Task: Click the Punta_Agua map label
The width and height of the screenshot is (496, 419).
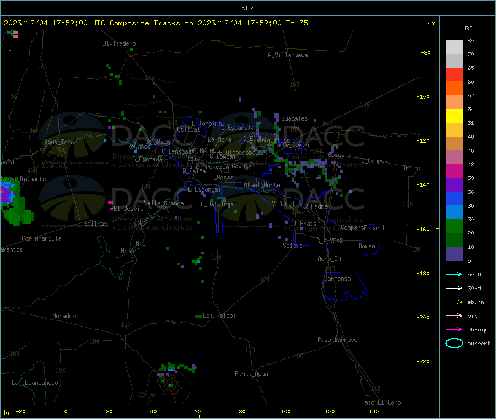Action: pos(251,374)
